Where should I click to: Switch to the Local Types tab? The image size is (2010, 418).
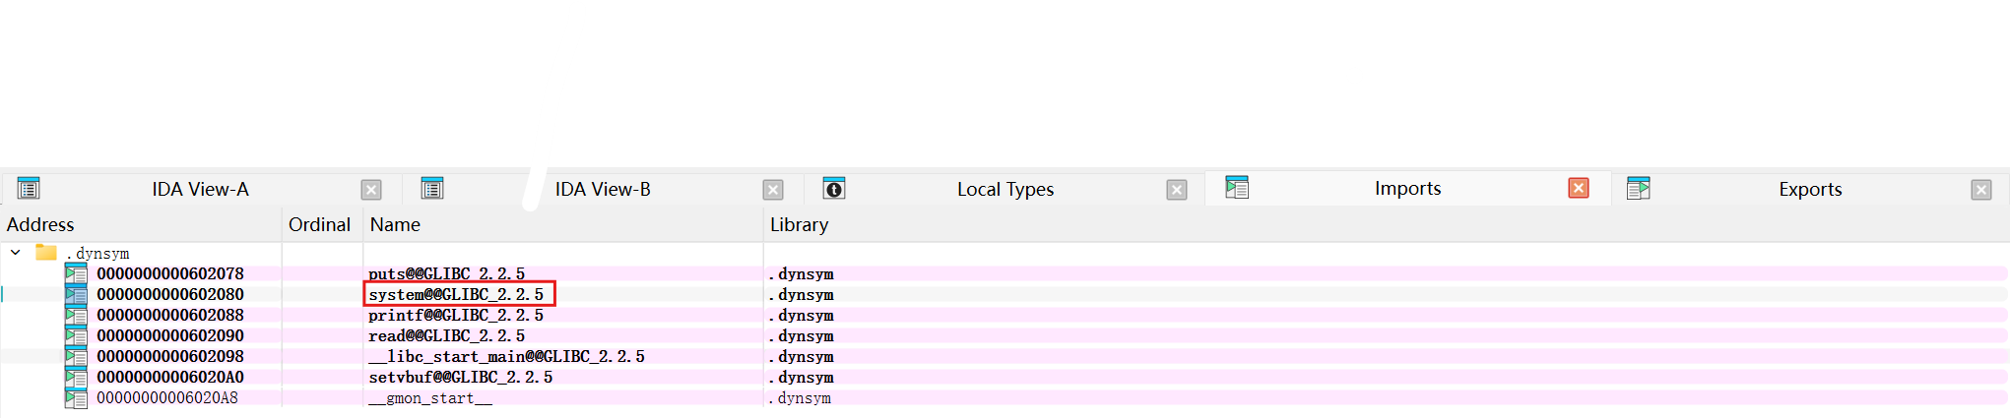point(1005,190)
